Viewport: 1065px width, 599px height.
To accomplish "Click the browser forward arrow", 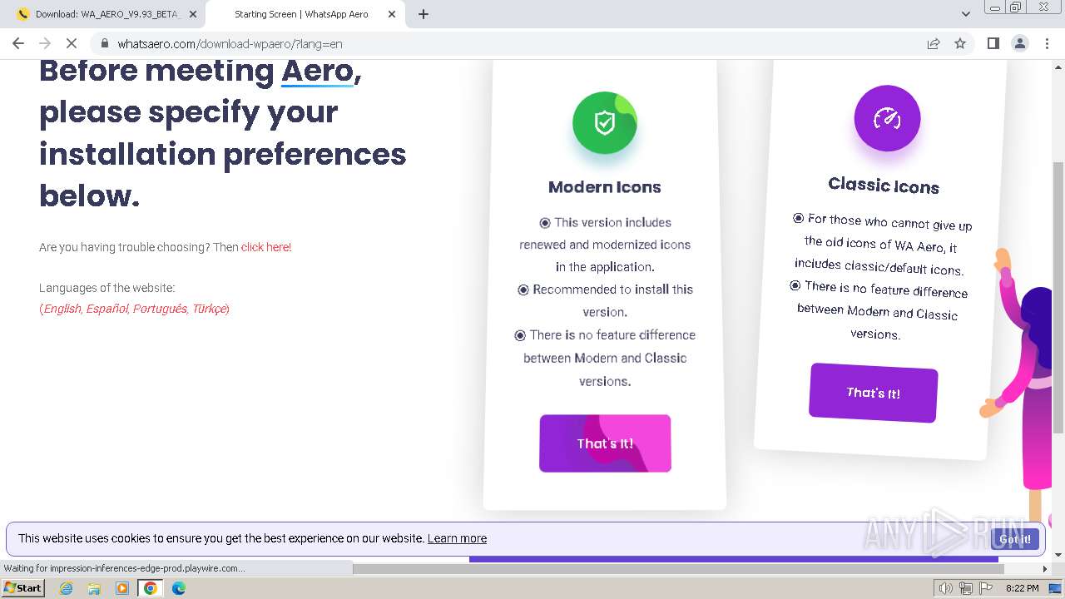I will click(x=45, y=43).
